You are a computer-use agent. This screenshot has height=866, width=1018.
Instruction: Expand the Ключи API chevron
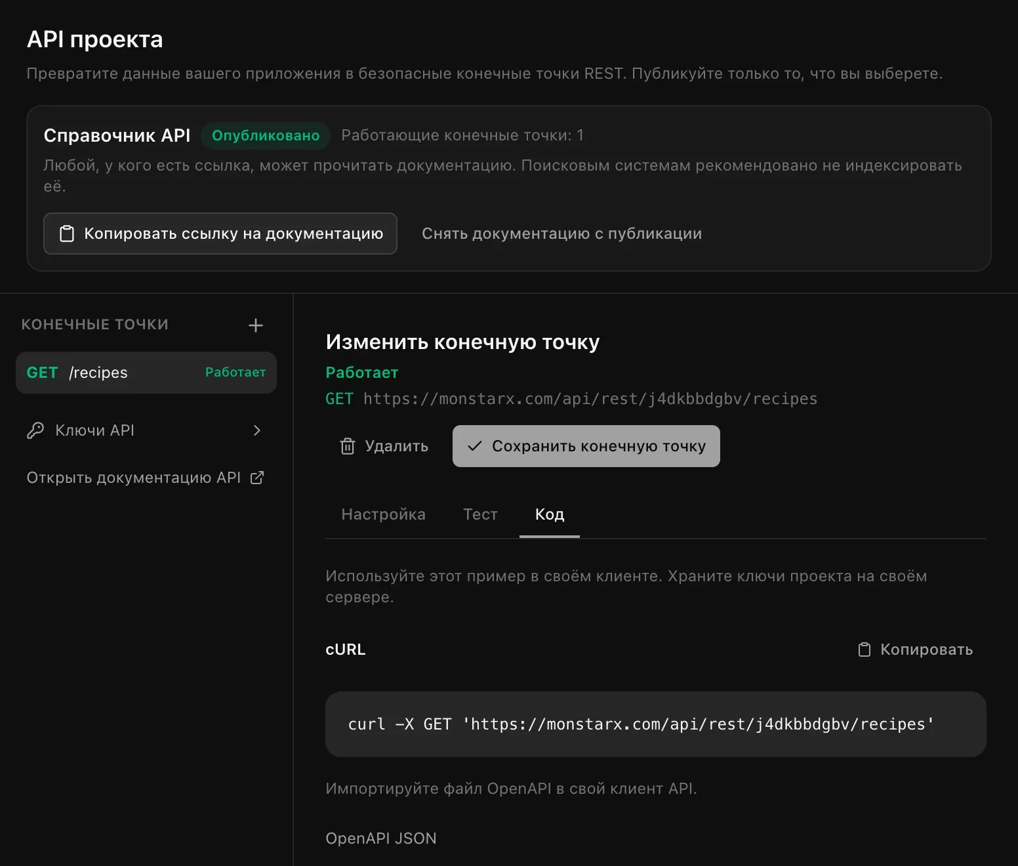tap(257, 430)
